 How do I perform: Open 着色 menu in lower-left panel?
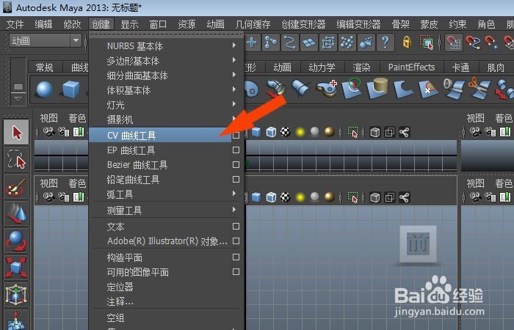coord(77,183)
